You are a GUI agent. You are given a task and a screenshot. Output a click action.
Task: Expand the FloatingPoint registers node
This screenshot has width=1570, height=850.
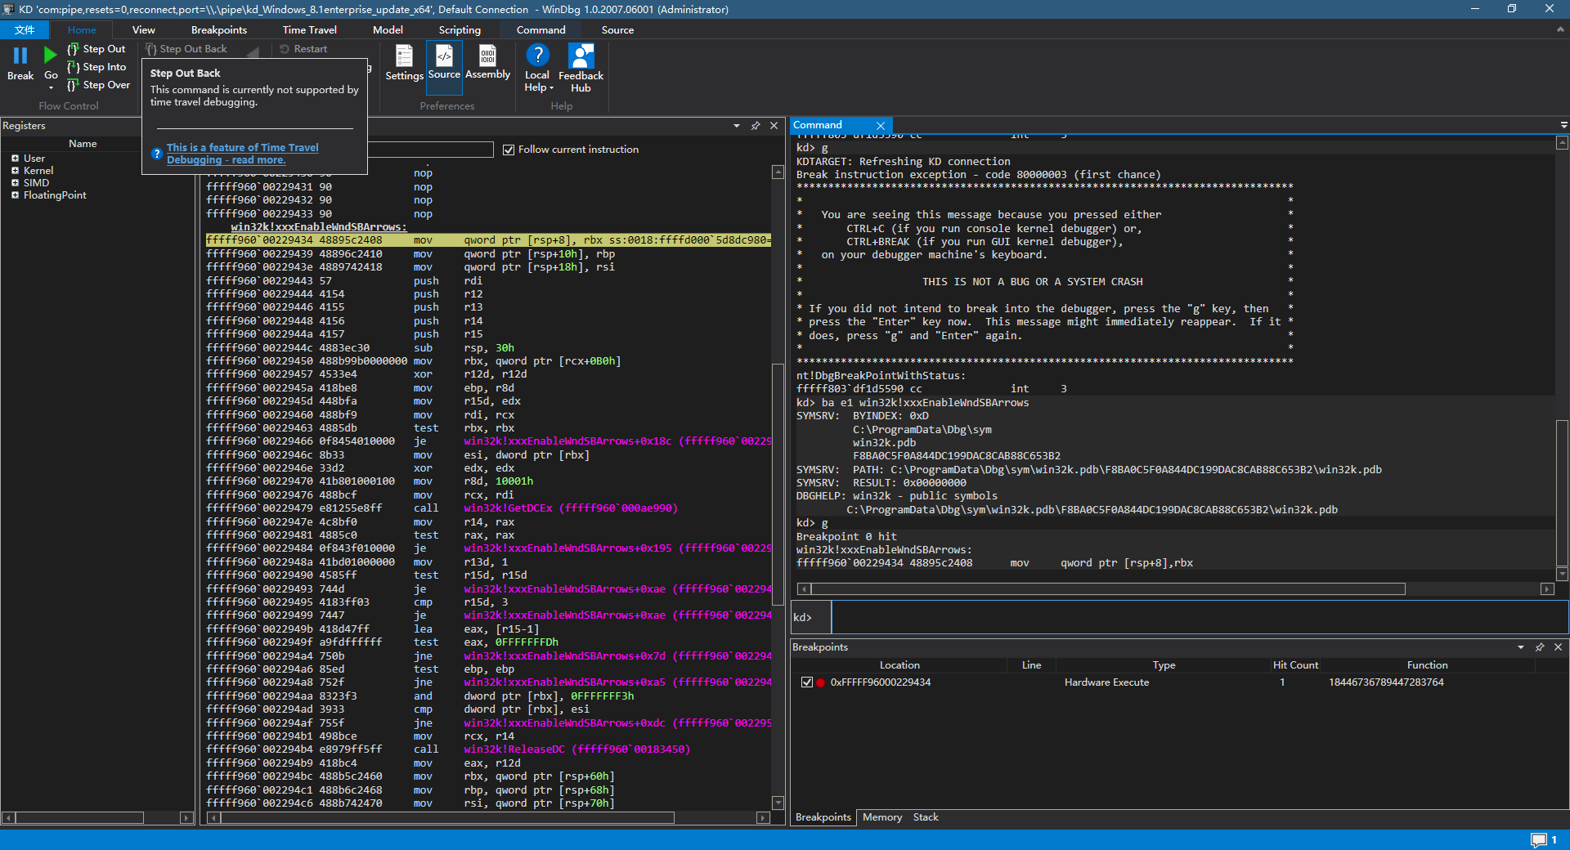[x=15, y=195]
